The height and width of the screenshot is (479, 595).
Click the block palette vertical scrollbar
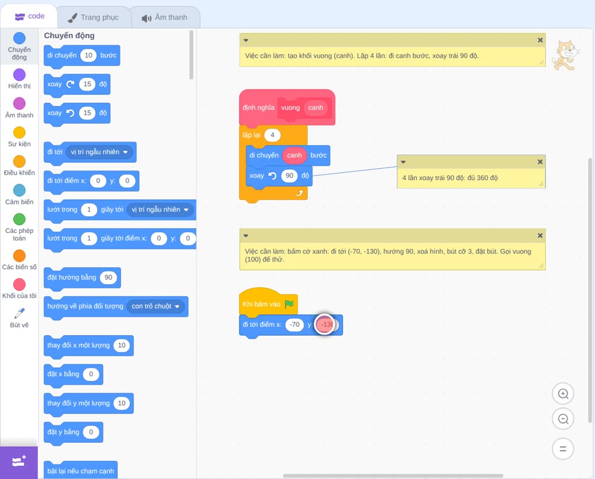pos(191,55)
